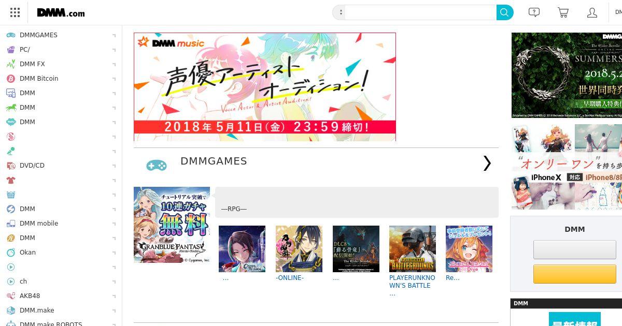The height and width of the screenshot is (326, 622).
Task: Open the DMM music audition banner
Action: pyautogui.click(x=265, y=87)
